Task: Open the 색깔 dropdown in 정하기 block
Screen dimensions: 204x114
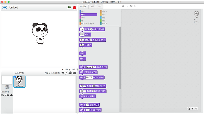Action: (83, 91)
